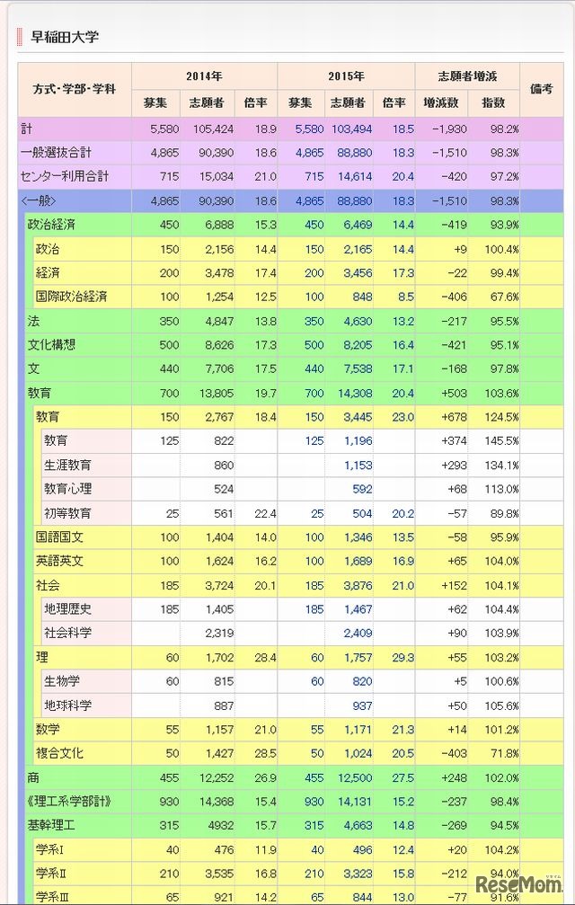Click the 6,469 applicants value
This screenshot has height=905, width=575.
tap(358, 225)
